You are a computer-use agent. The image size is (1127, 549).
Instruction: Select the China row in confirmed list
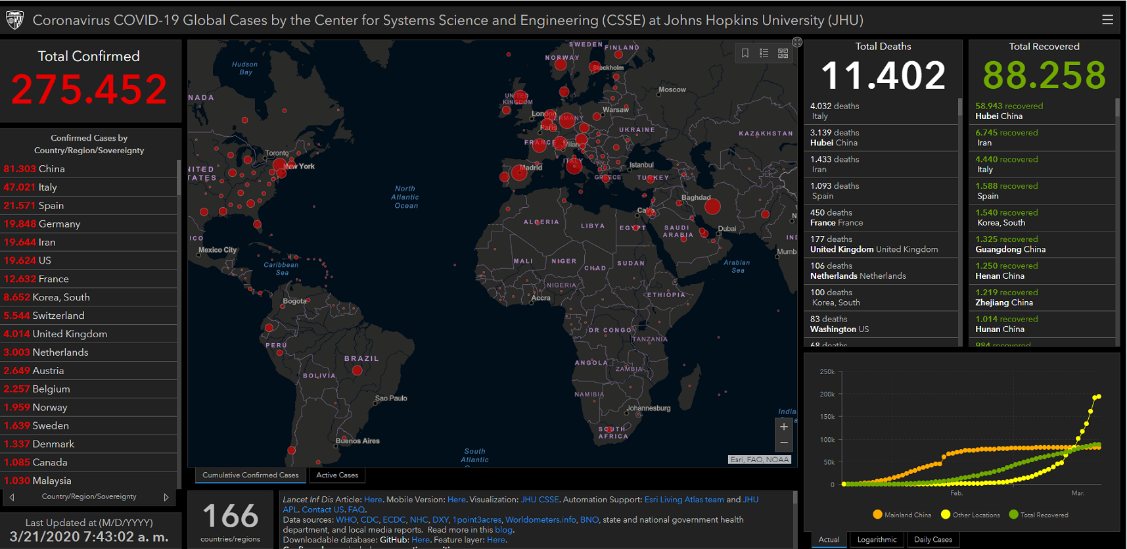pyautogui.click(x=89, y=169)
